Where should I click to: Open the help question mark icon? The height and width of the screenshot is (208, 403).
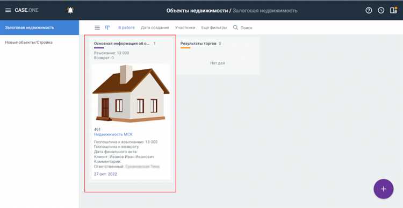pos(369,10)
